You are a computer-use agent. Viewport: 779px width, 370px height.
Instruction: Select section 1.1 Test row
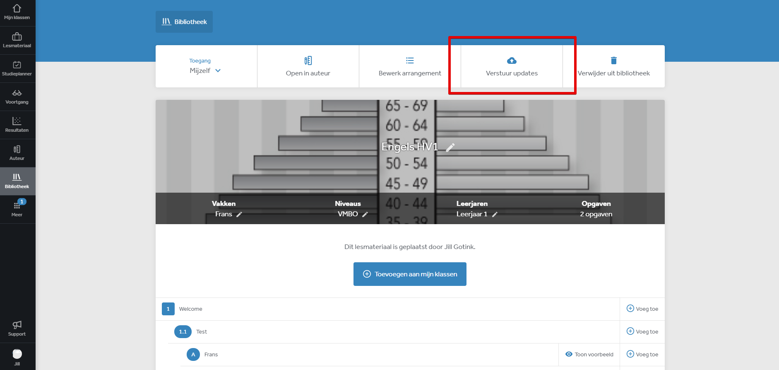[x=394, y=332]
